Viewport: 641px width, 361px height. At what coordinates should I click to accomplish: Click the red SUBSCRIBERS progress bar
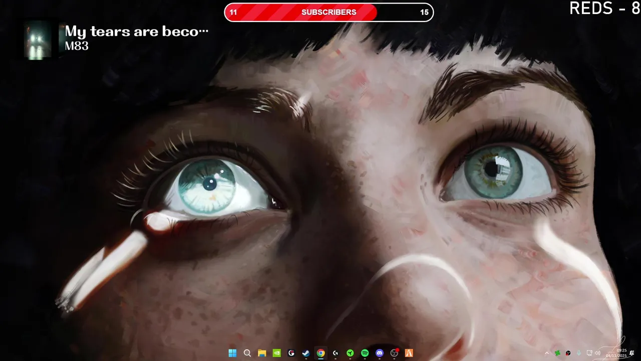329,12
